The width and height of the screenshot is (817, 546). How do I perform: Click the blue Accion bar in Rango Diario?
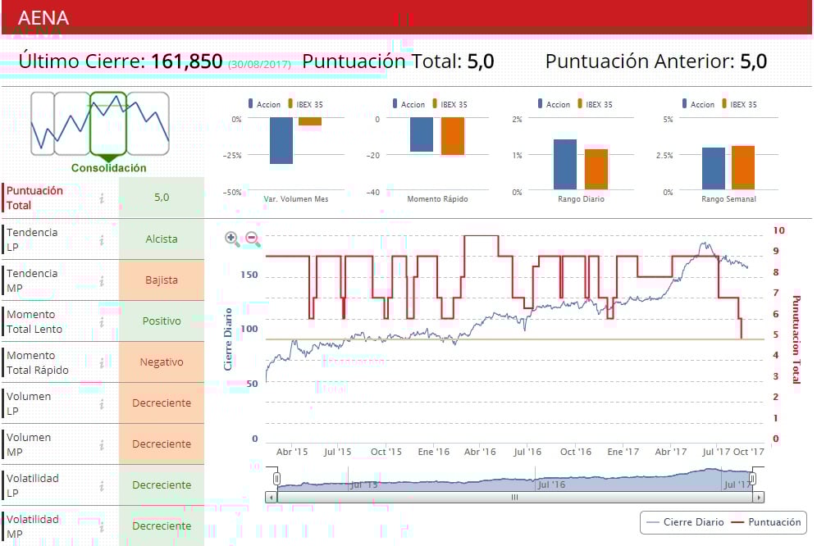pyautogui.click(x=565, y=164)
